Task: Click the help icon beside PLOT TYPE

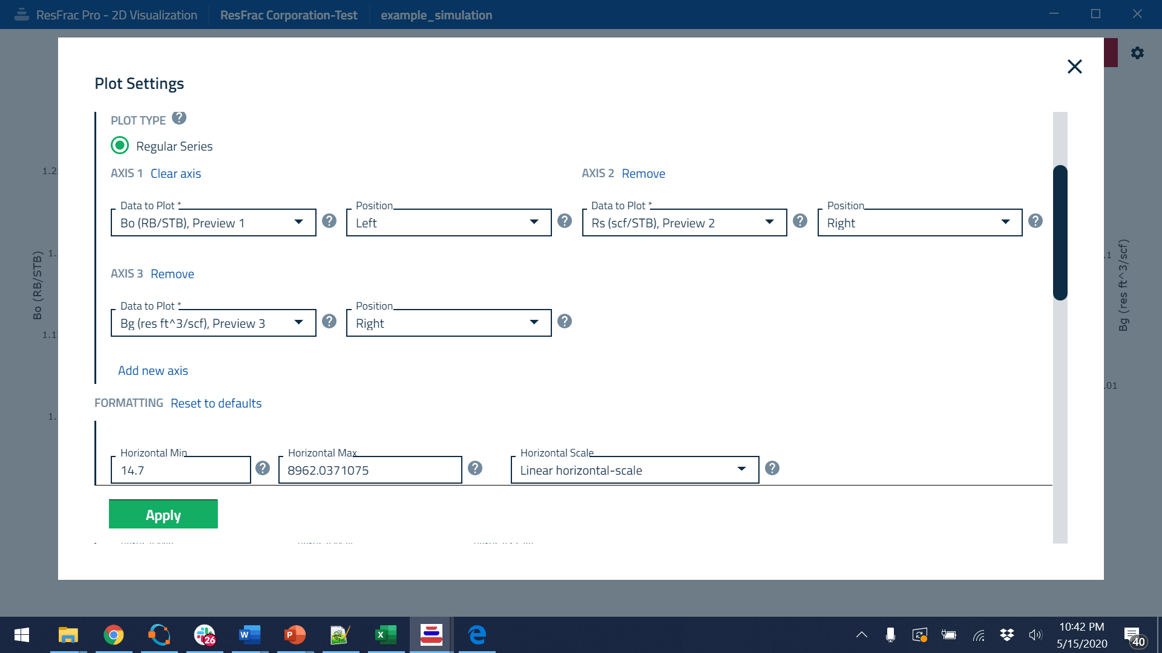Action: tap(179, 118)
